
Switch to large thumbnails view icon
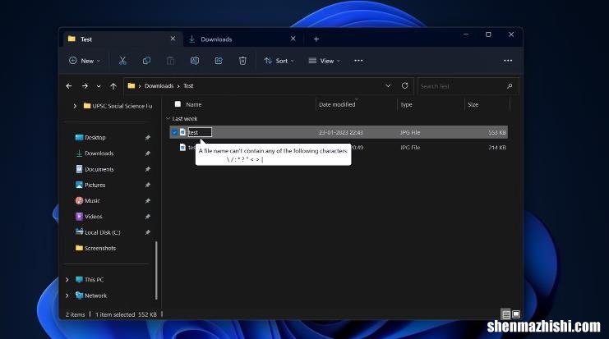click(516, 314)
